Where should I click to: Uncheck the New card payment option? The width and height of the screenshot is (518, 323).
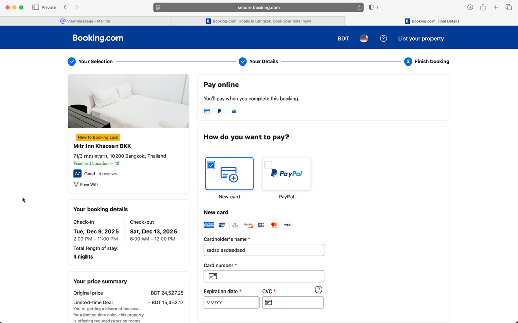tap(212, 165)
